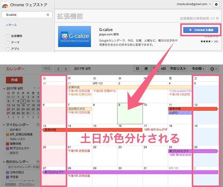The width and height of the screenshot is (223, 187).
Task: Open the 記事作成 all-day event
Action: (130, 87)
